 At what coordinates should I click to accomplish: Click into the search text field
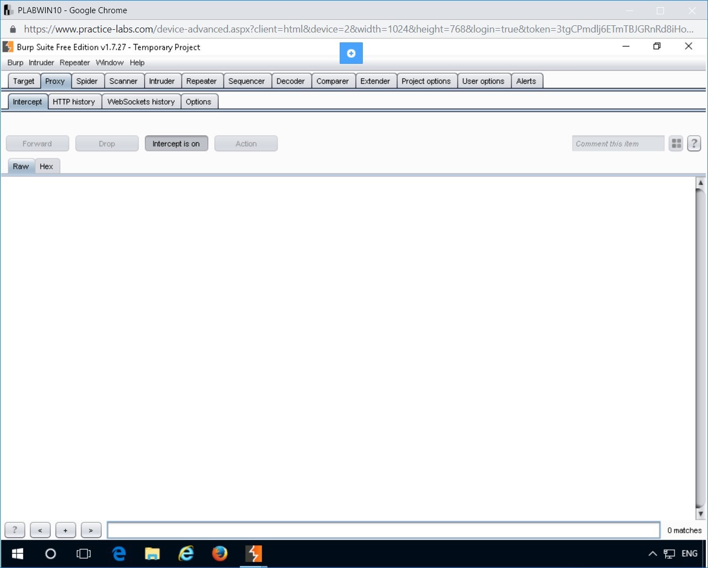tap(383, 530)
